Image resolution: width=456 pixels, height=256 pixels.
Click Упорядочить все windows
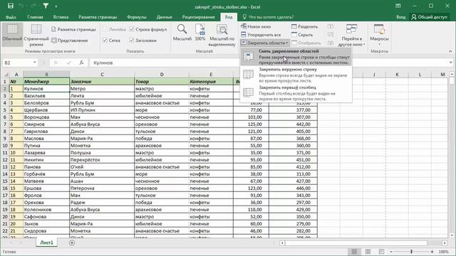tap(261, 35)
